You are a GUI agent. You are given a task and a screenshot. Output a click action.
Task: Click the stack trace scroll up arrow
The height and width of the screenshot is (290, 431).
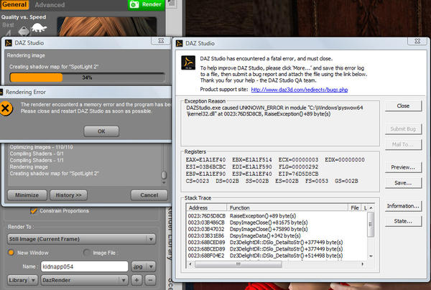coord(371,208)
